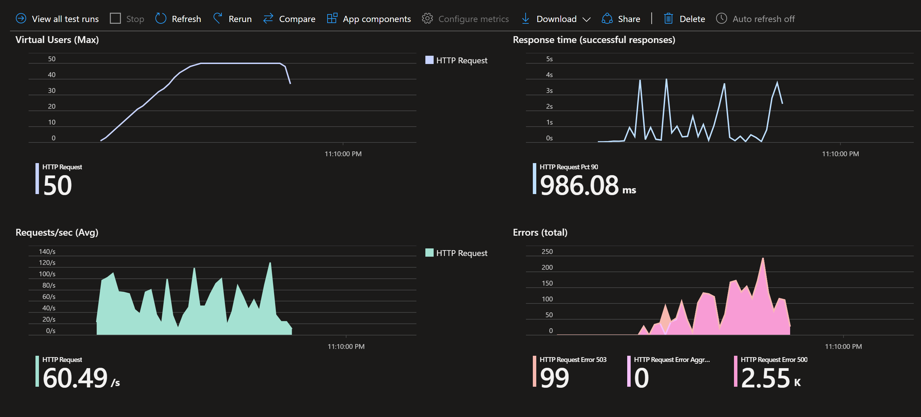Select the HTTP Request Error Aggr... value 0

[x=641, y=378]
